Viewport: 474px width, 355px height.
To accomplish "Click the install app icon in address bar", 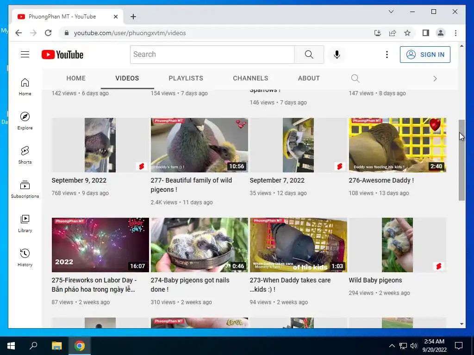I will click(x=378, y=33).
